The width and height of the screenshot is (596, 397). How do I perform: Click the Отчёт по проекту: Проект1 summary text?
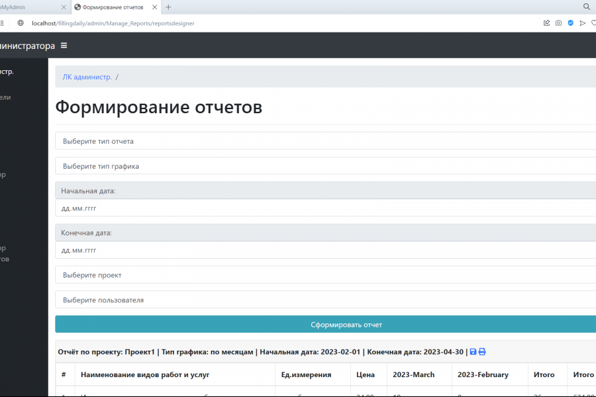(106, 352)
